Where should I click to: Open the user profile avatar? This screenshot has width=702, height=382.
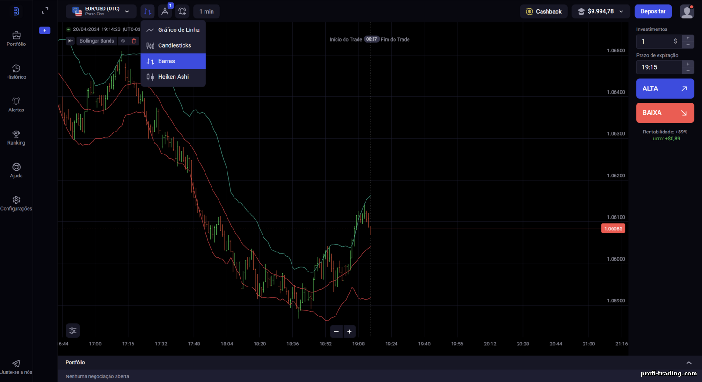click(x=687, y=11)
